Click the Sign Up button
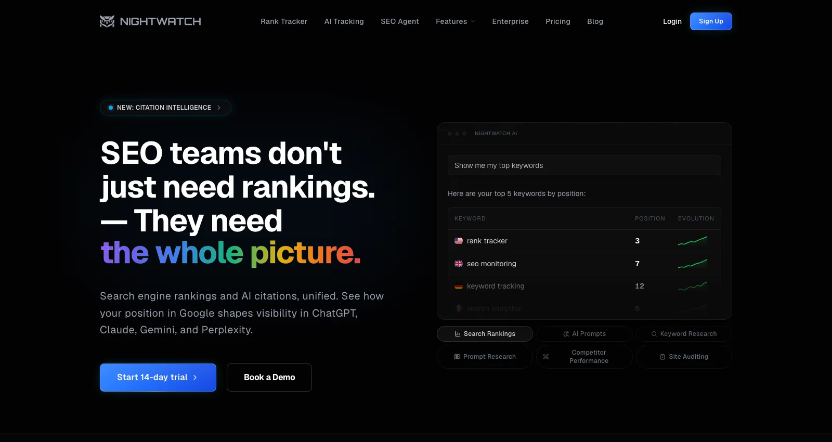Image resolution: width=832 pixels, height=442 pixels. pos(711,21)
